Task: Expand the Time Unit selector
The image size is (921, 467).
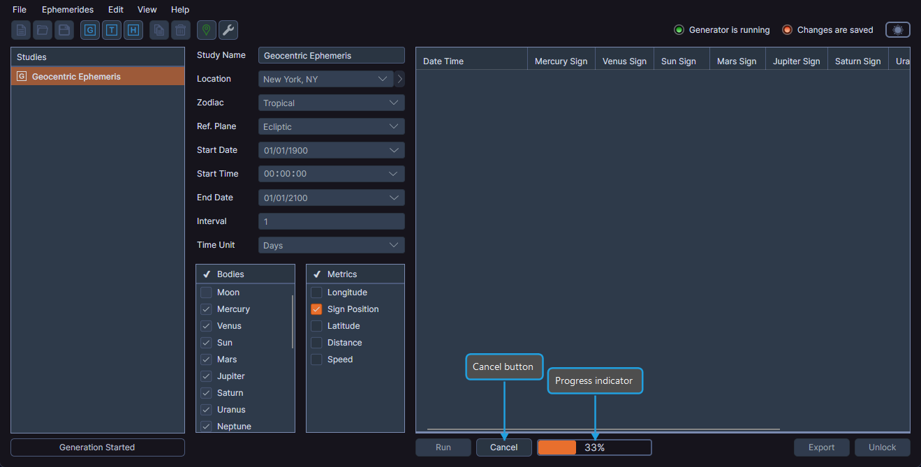Action: [331, 245]
